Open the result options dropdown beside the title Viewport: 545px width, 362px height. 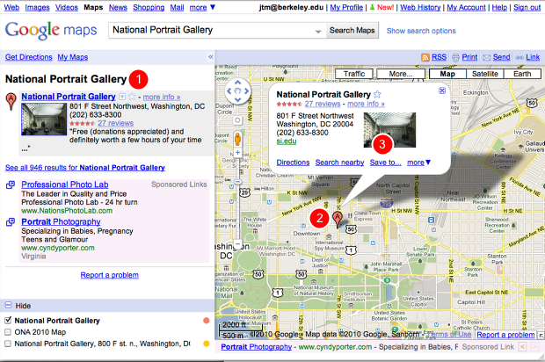(x=122, y=97)
